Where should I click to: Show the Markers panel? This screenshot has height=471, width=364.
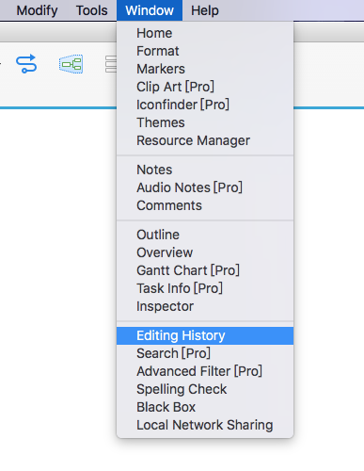point(205,69)
